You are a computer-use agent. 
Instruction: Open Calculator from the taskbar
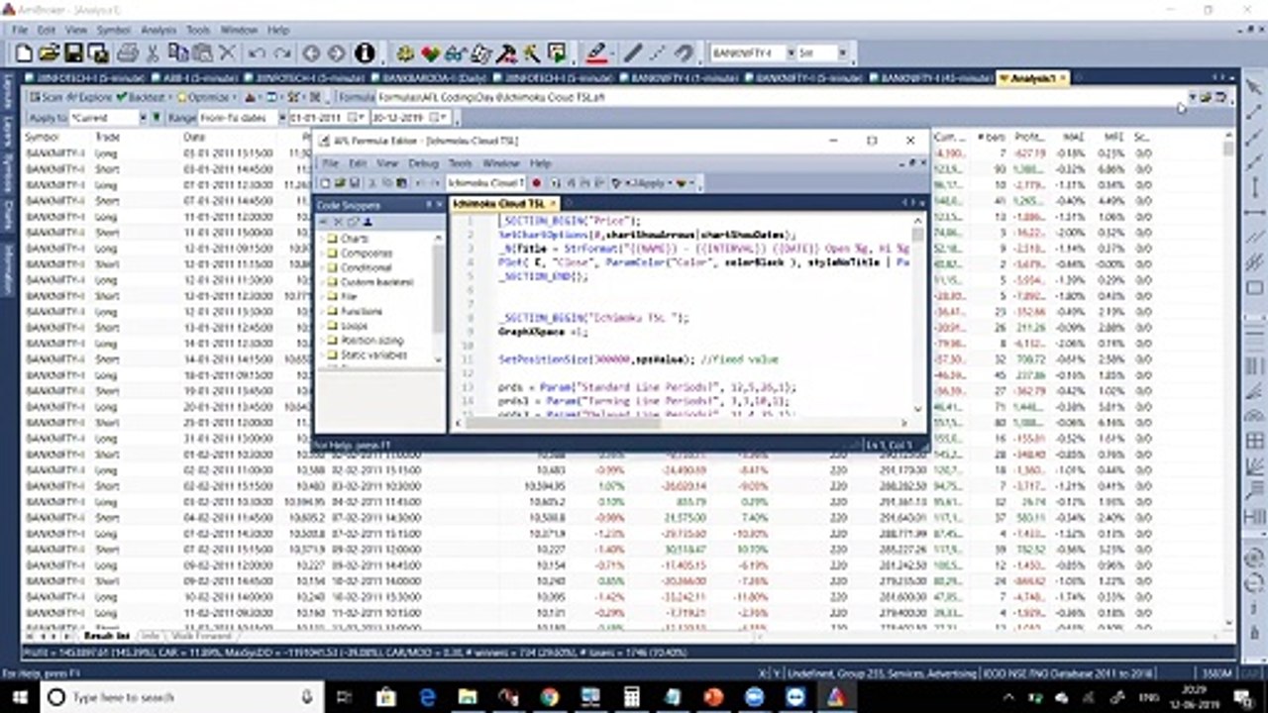[x=631, y=697]
